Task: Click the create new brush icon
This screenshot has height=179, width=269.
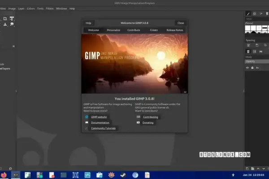Action: pyautogui.click(x=257, y=45)
